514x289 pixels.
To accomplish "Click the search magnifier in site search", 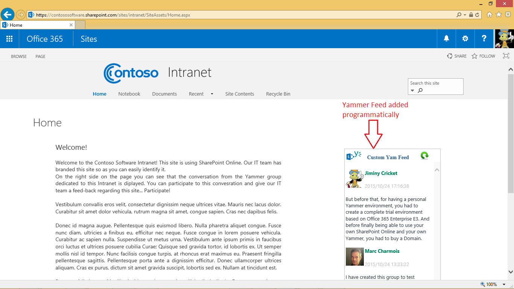I will point(420,90).
